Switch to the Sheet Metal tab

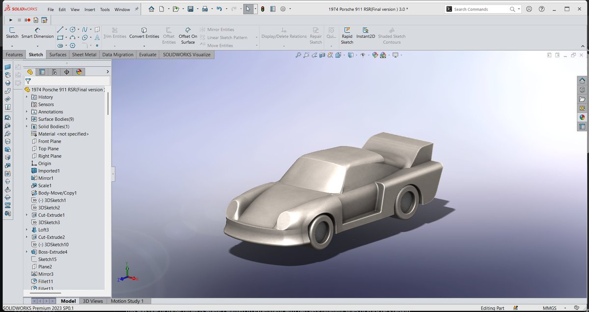pos(84,55)
